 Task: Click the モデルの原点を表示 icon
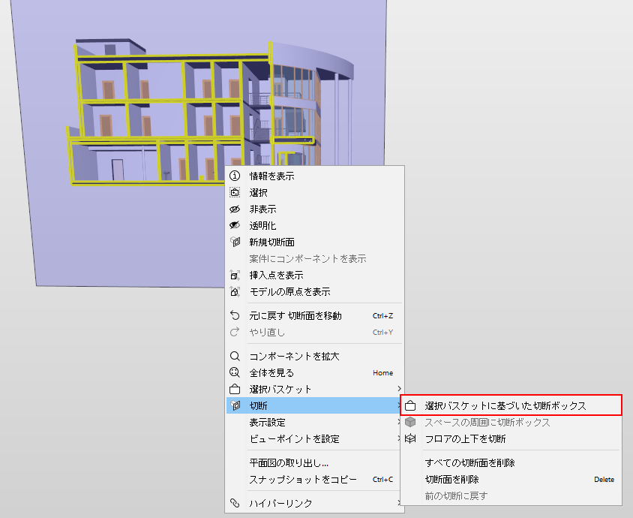tap(235, 291)
